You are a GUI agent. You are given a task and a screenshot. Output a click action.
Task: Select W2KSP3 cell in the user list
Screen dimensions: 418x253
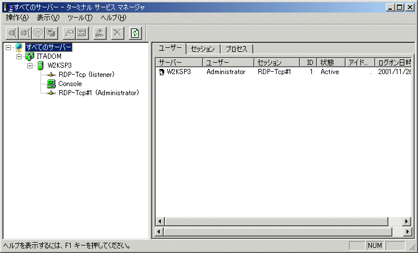click(179, 72)
